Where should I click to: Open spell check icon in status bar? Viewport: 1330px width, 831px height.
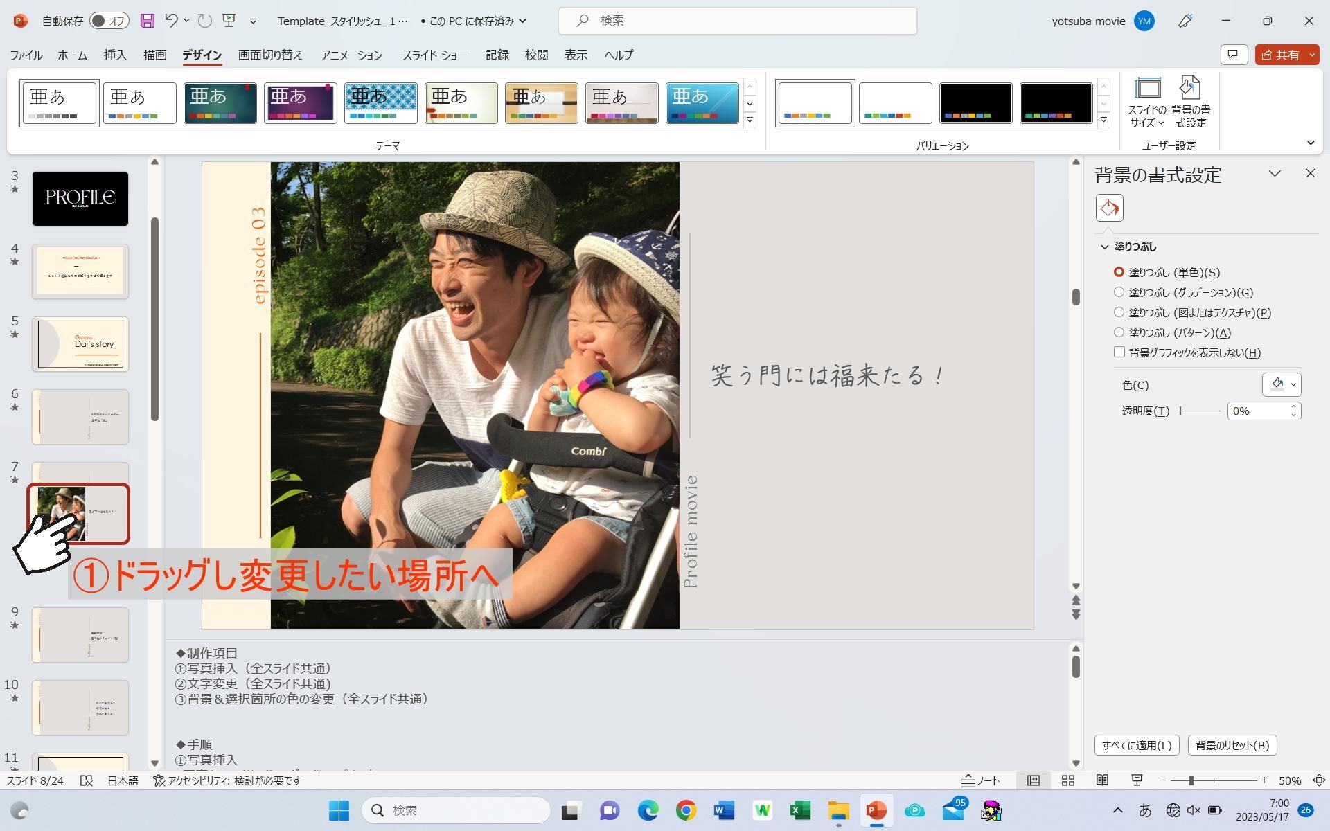[x=87, y=780]
